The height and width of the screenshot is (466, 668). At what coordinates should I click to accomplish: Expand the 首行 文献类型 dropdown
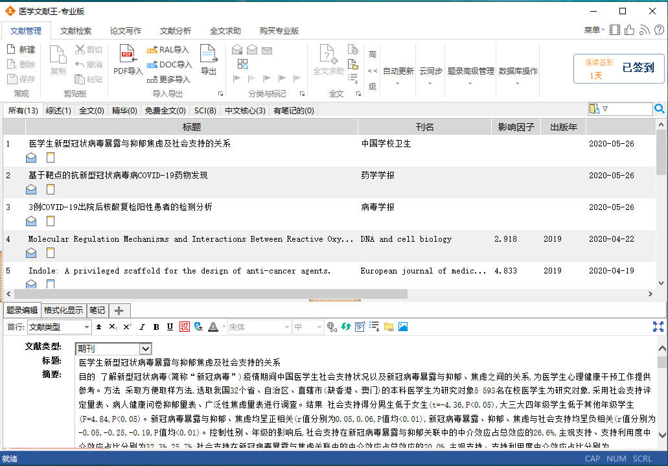point(86,327)
